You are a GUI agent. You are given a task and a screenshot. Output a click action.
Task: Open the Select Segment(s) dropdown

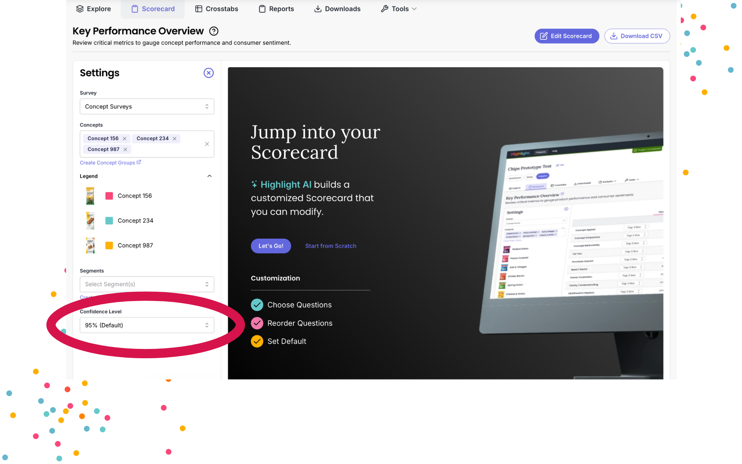pos(147,284)
